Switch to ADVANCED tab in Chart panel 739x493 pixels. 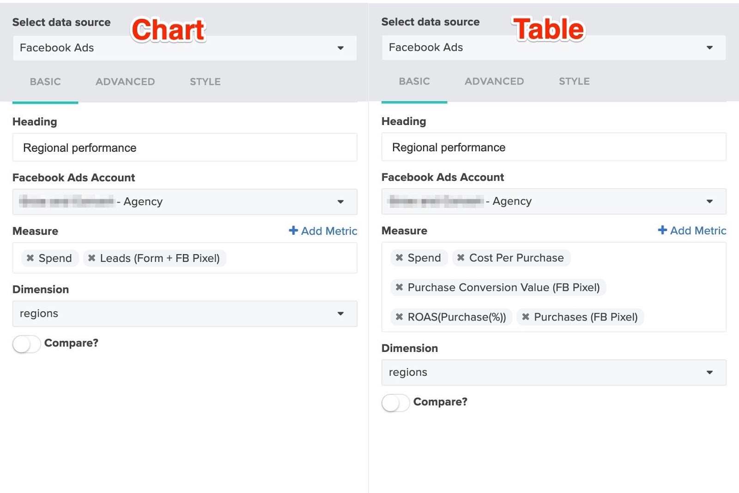coord(125,82)
